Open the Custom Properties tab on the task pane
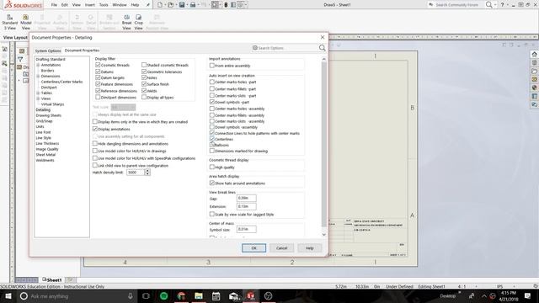Image resolution: width=539 pixels, height=303 pixels. coord(534,96)
